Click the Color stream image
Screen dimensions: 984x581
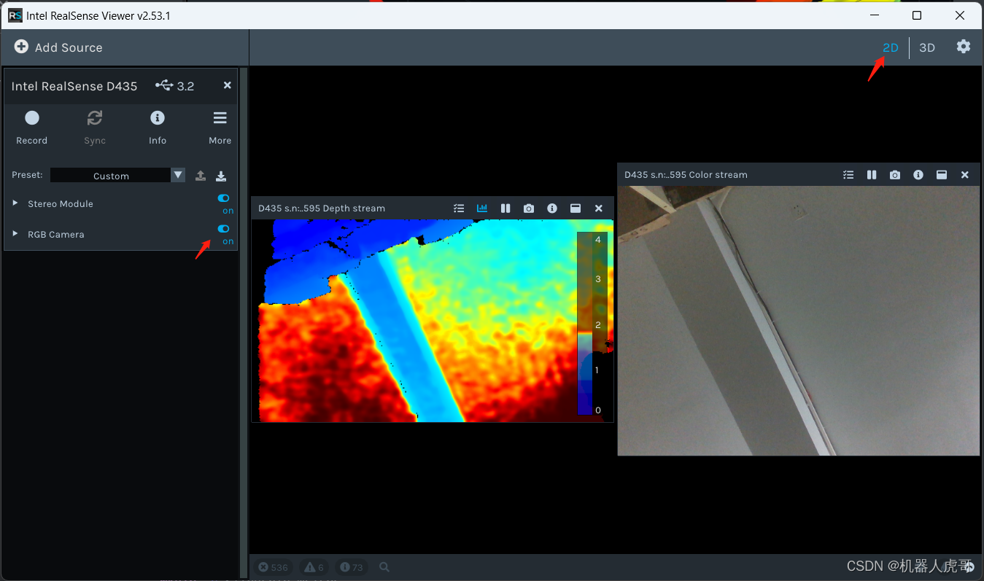[x=799, y=321]
